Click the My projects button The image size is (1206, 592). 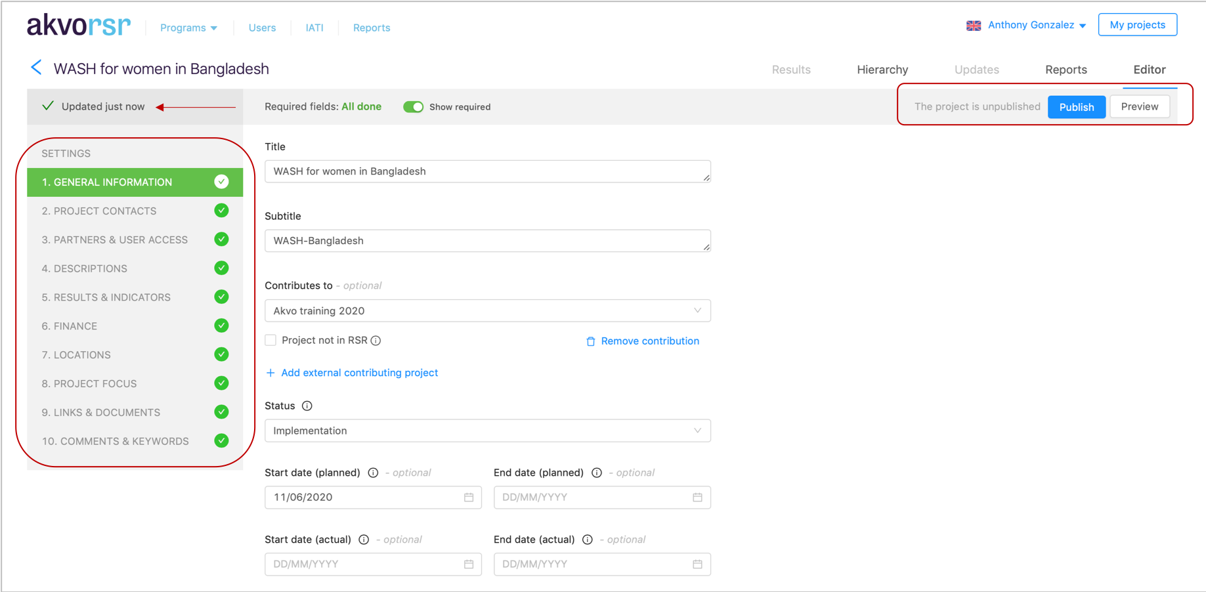point(1138,25)
